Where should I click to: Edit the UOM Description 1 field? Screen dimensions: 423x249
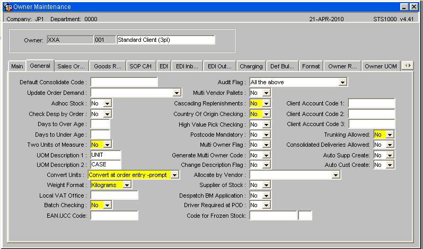click(x=105, y=155)
